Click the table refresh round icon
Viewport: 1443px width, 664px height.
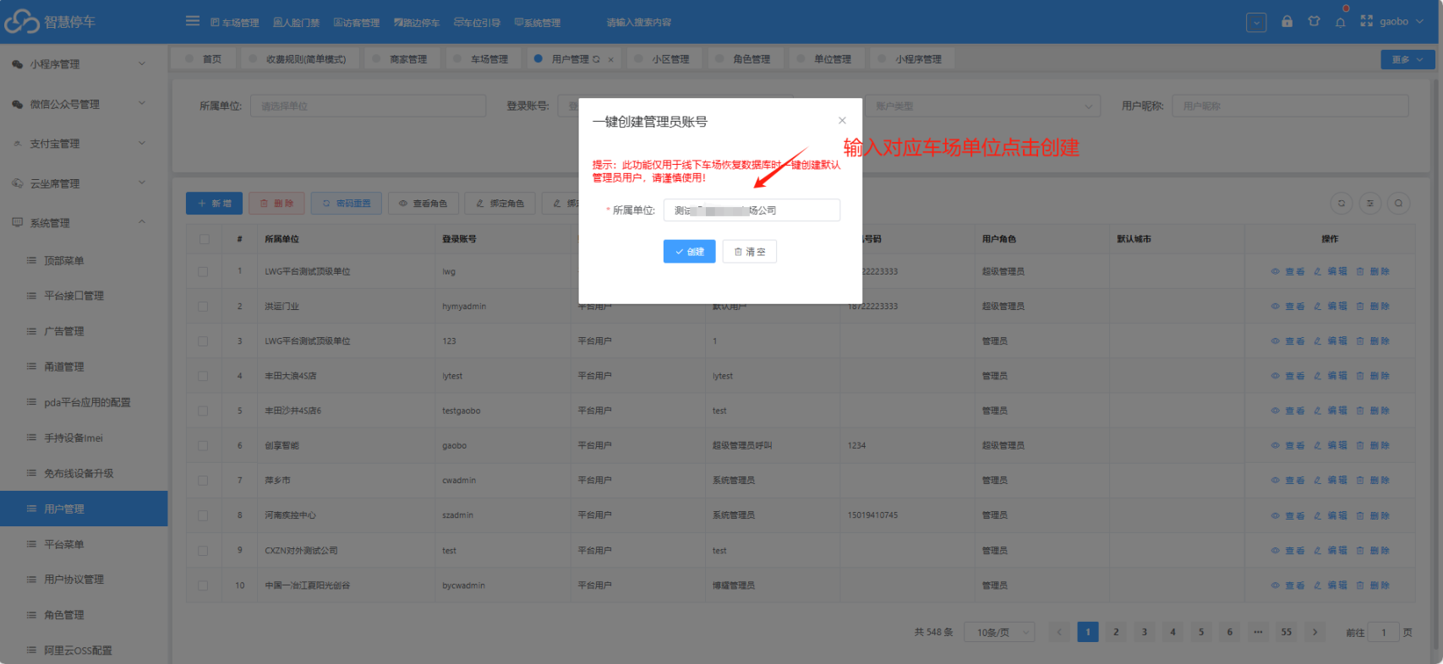1341,204
